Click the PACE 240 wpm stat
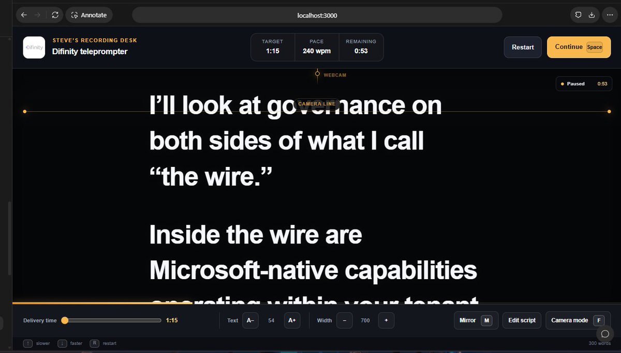 317,47
